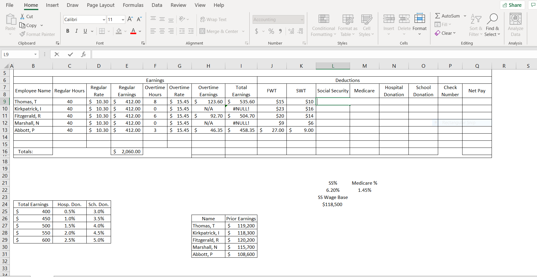Open the Fill Color dropdown arrow
This screenshot has width=537, height=277.
pos(125,31)
